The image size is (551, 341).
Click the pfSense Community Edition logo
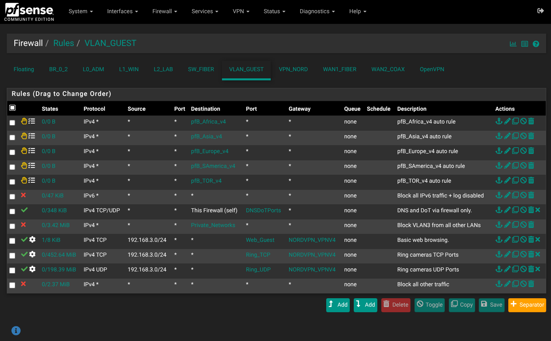click(x=29, y=12)
